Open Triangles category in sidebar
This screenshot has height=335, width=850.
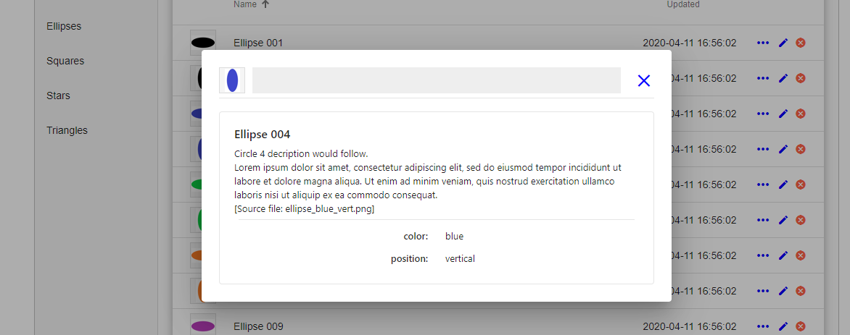pyautogui.click(x=67, y=130)
